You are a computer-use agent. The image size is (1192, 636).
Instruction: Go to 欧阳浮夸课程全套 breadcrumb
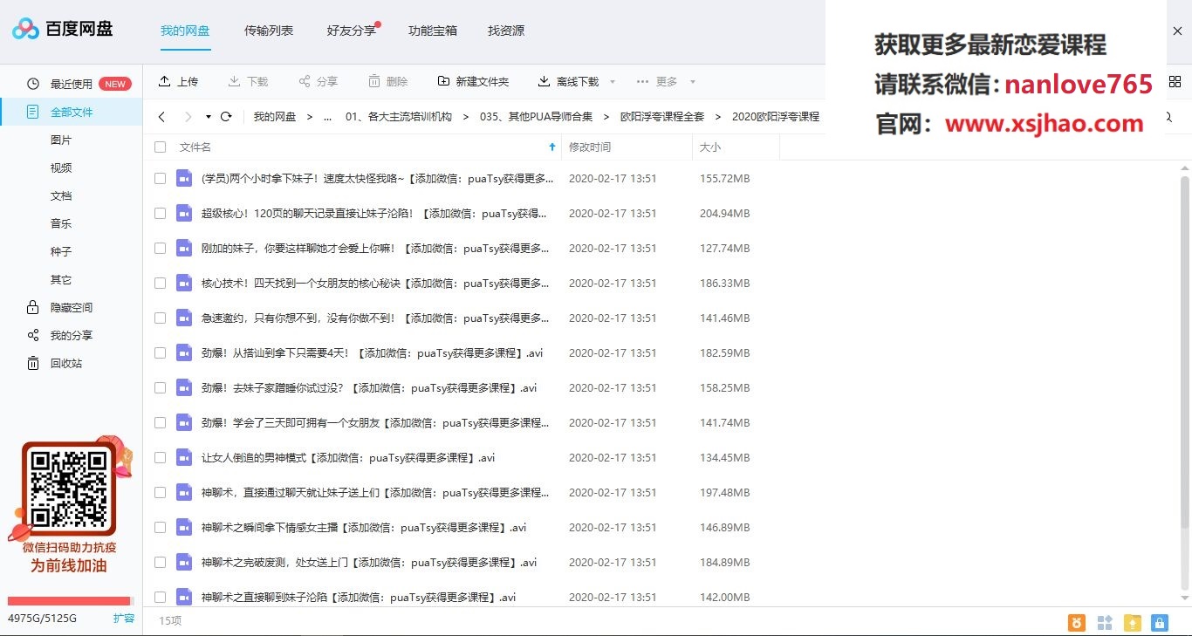(x=661, y=116)
